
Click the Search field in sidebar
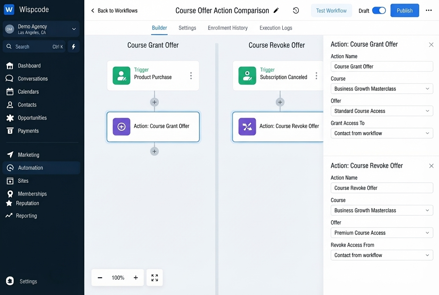click(34, 47)
